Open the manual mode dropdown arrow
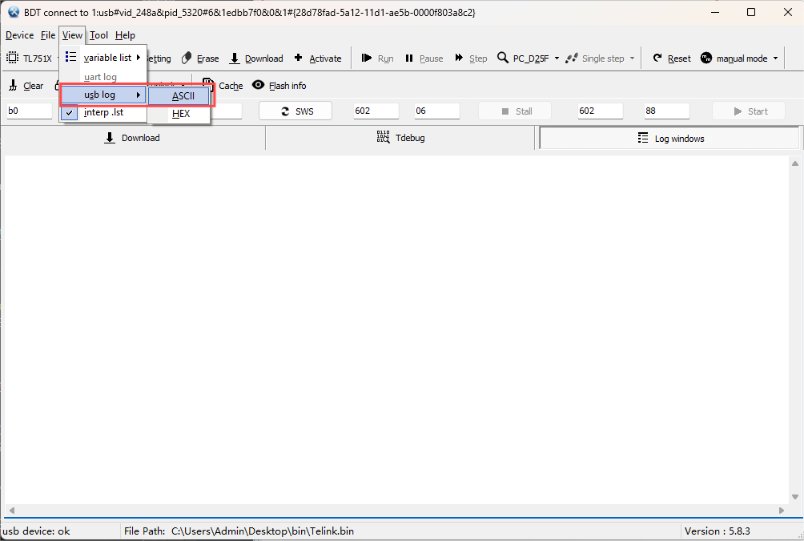The height and width of the screenshot is (541, 804). tap(775, 59)
